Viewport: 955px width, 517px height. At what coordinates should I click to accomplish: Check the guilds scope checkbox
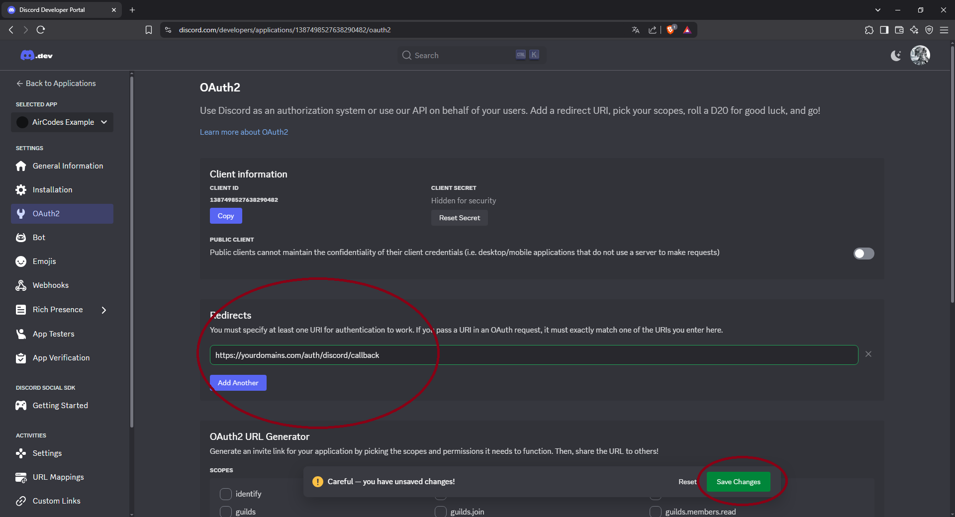226,512
